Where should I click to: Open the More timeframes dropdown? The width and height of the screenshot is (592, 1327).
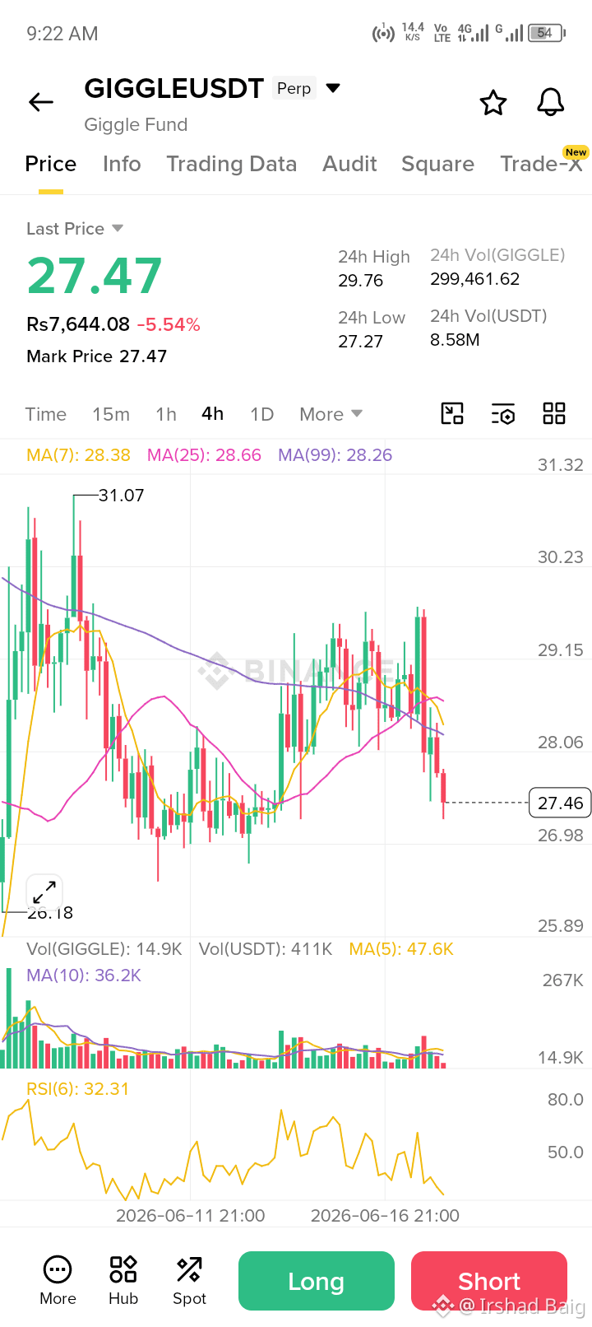point(331,414)
